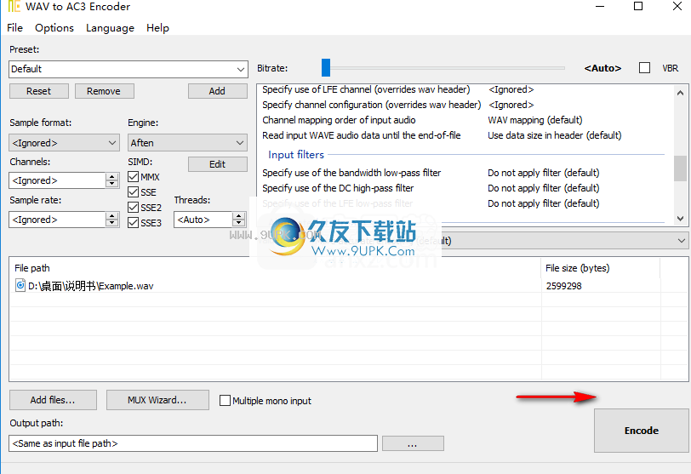Open the Sample format dropdown
Image resolution: width=691 pixels, height=474 pixels.
click(64, 143)
